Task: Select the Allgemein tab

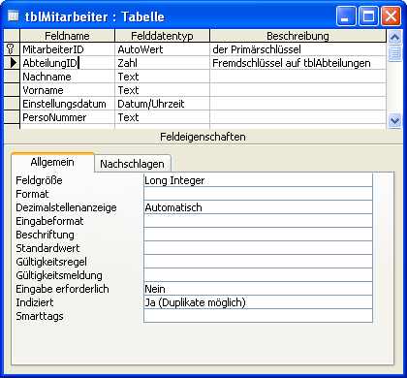Action: tap(52, 162)
